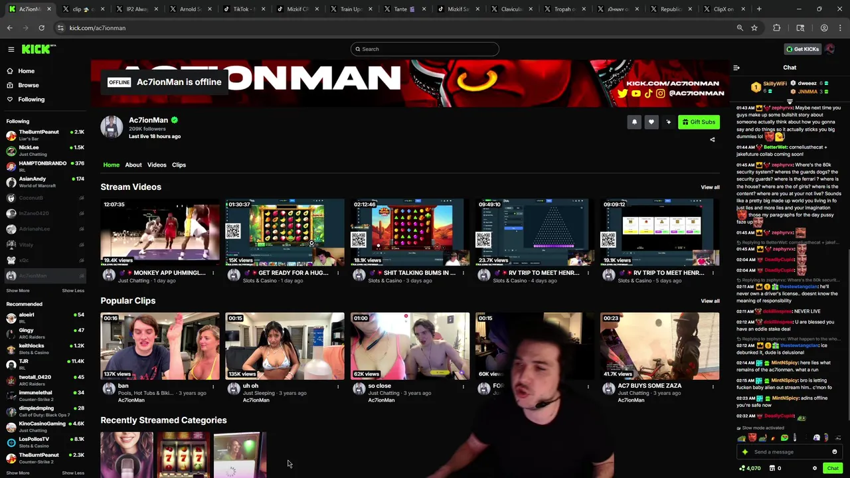Click the Ac7ionMan verified badge
This screenshot has height=478, width=850.
[x=174, y=120]
